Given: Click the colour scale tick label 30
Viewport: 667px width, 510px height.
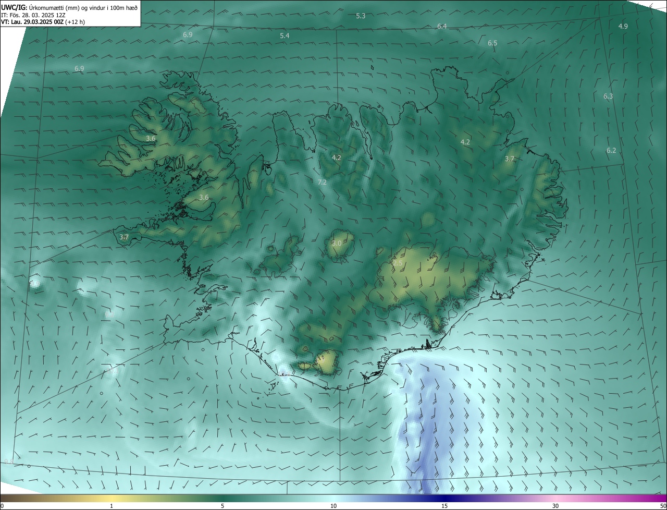Looking at the screenshot, I should (x=555, y=506).
